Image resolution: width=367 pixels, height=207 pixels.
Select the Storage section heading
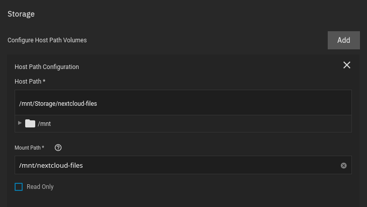click(21, 14)
